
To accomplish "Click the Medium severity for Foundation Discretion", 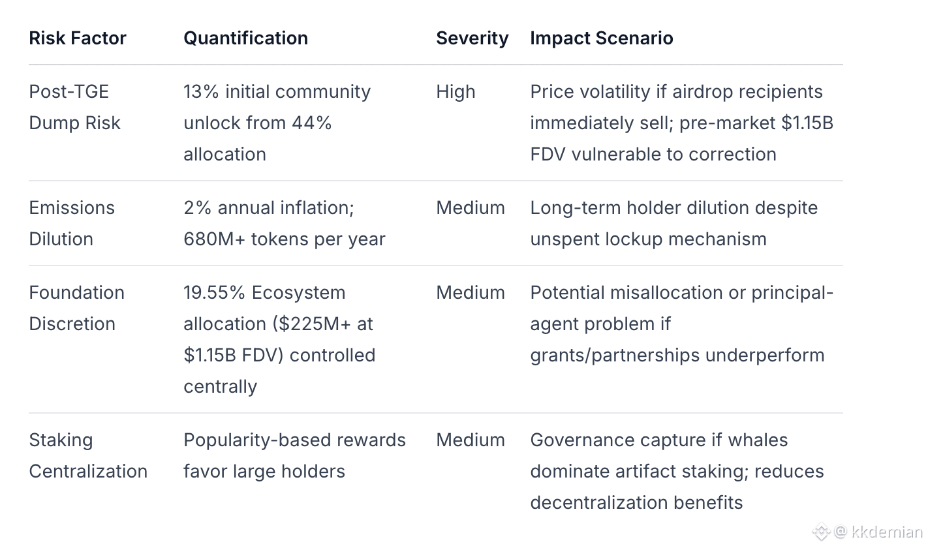I will pyautogui.click(x=471, y=292).
